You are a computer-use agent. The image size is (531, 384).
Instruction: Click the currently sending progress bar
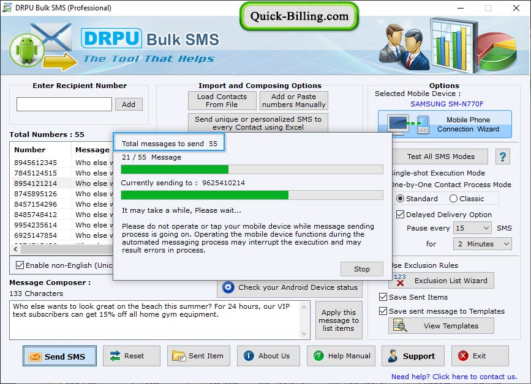(252, 195)
